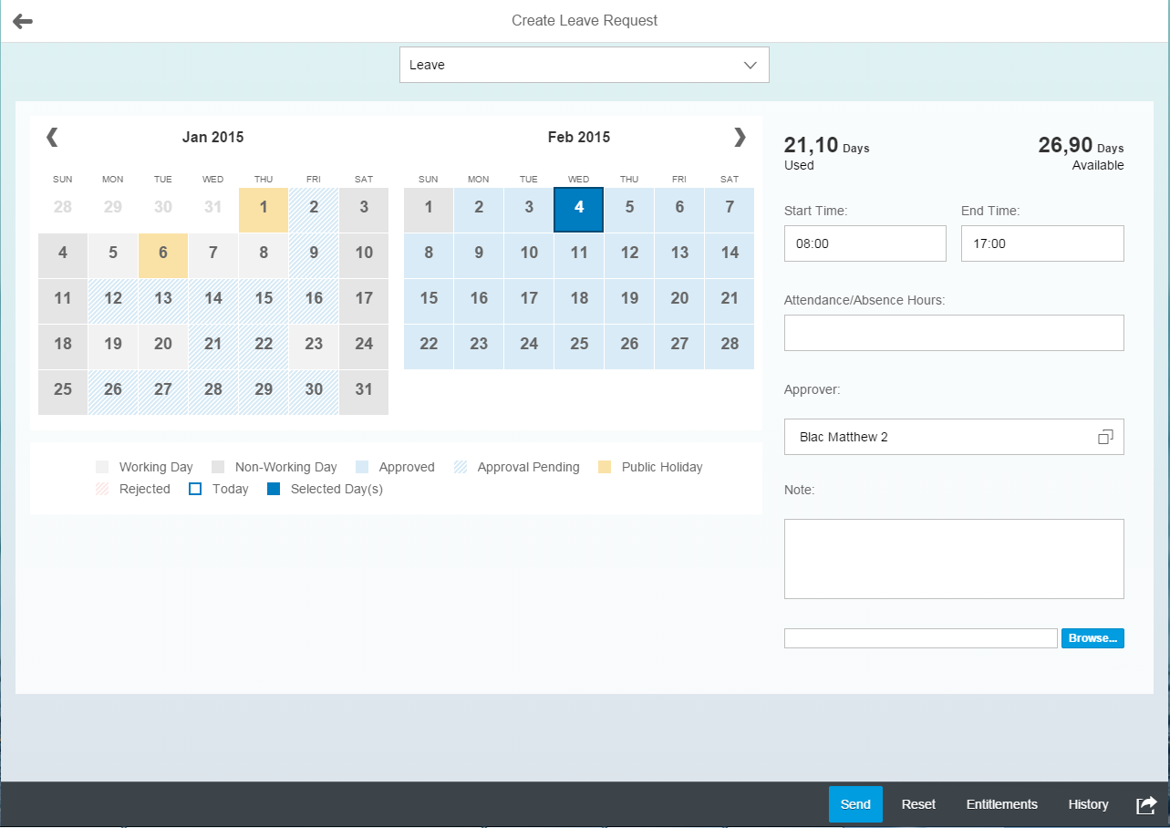Viewport: 1170px width, 828px height.
Task: Click the Jan 2015 month header
Action: [x=213, y=138]
